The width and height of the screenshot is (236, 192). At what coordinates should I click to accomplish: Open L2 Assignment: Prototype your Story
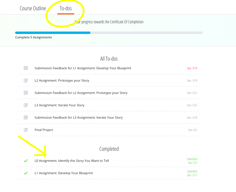[62, 81]
